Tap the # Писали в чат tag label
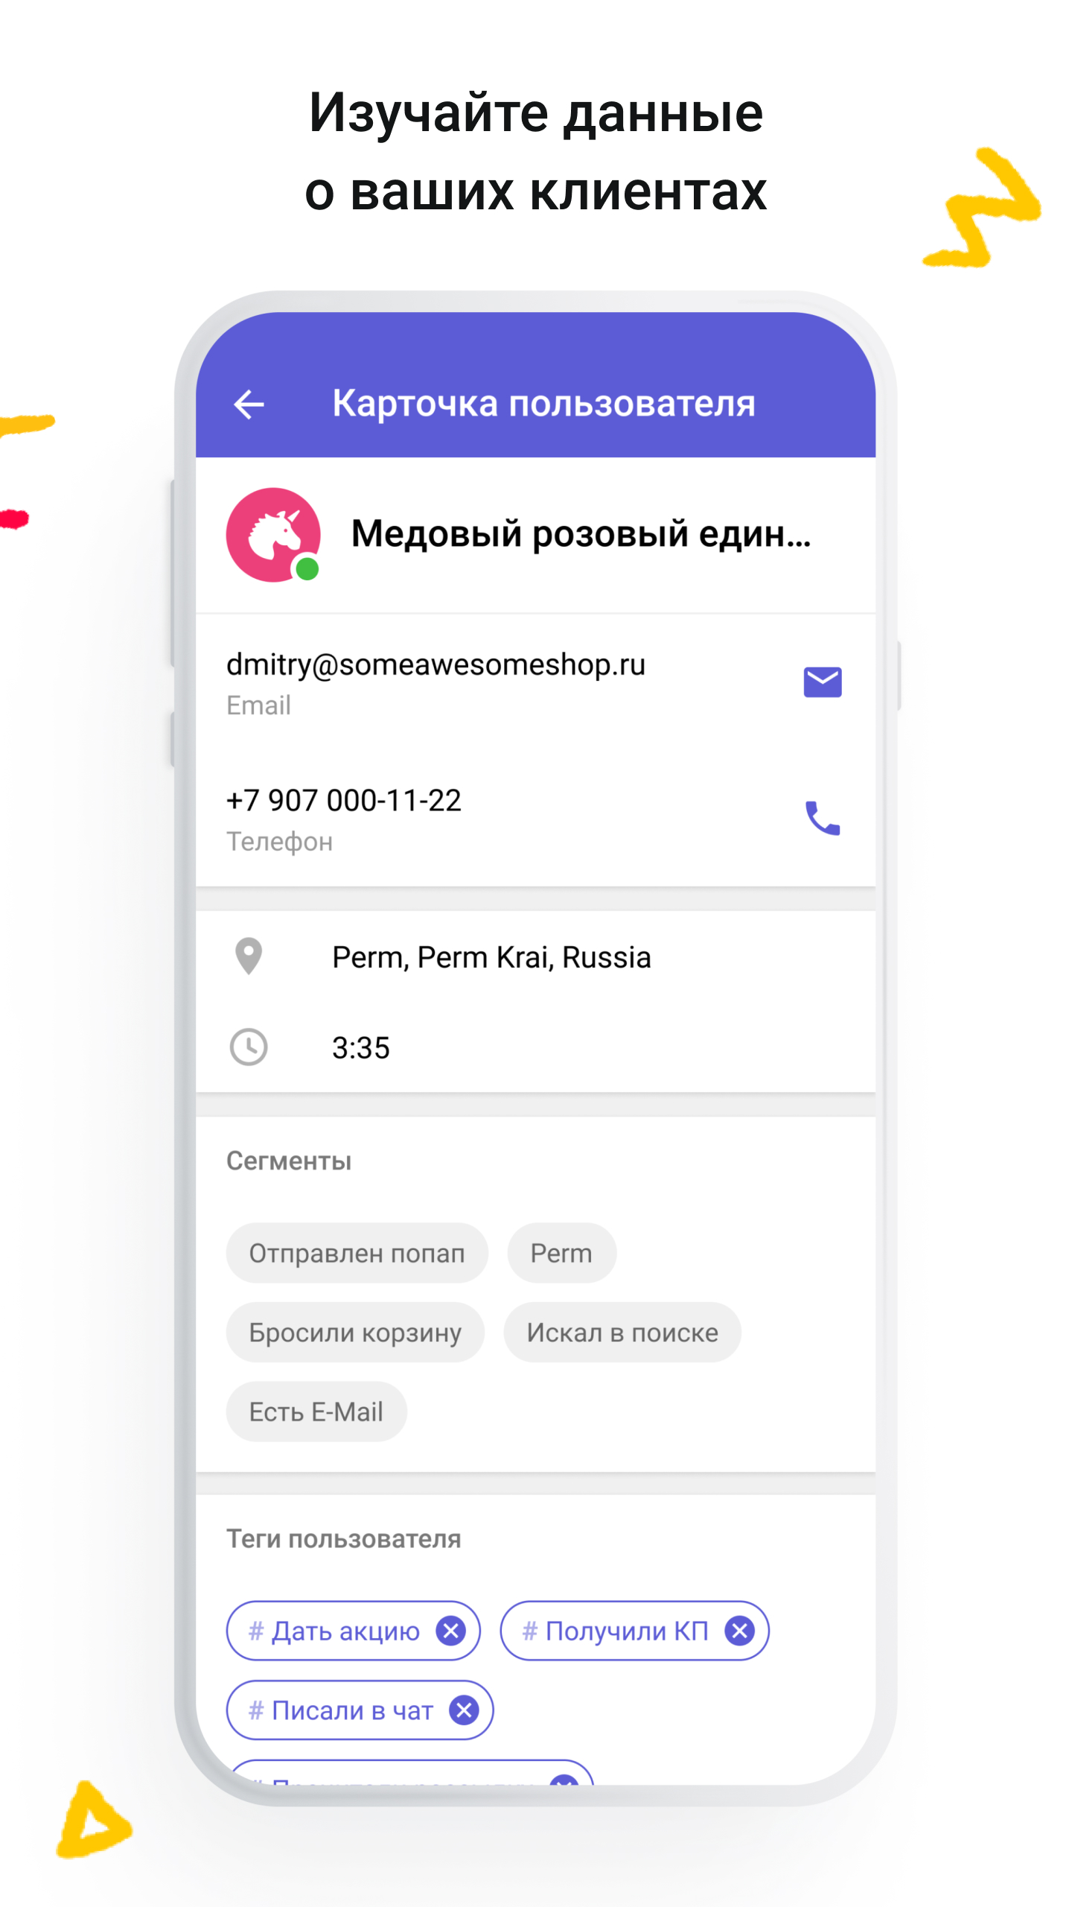Viewport: 1072px width, 1907px height. pyautogui.click(x=341, y=1711)
